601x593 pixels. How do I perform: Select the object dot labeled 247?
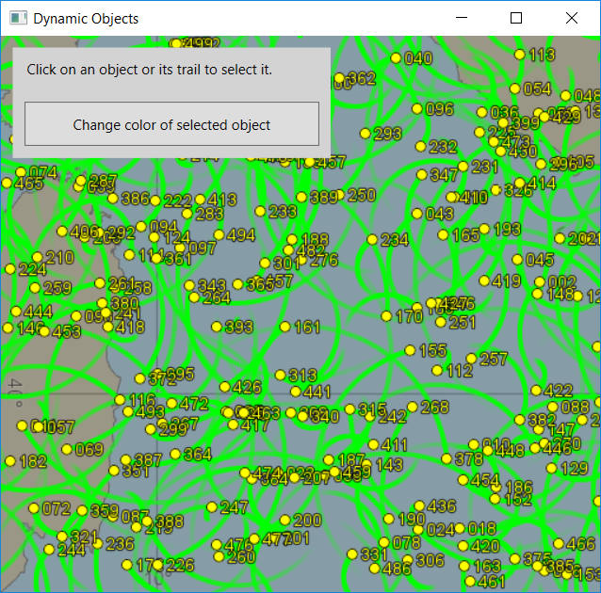(x=212, y=508)
